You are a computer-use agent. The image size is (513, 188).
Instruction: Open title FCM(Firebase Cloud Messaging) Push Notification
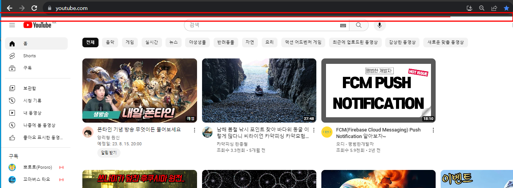click(x=378, y=133)
